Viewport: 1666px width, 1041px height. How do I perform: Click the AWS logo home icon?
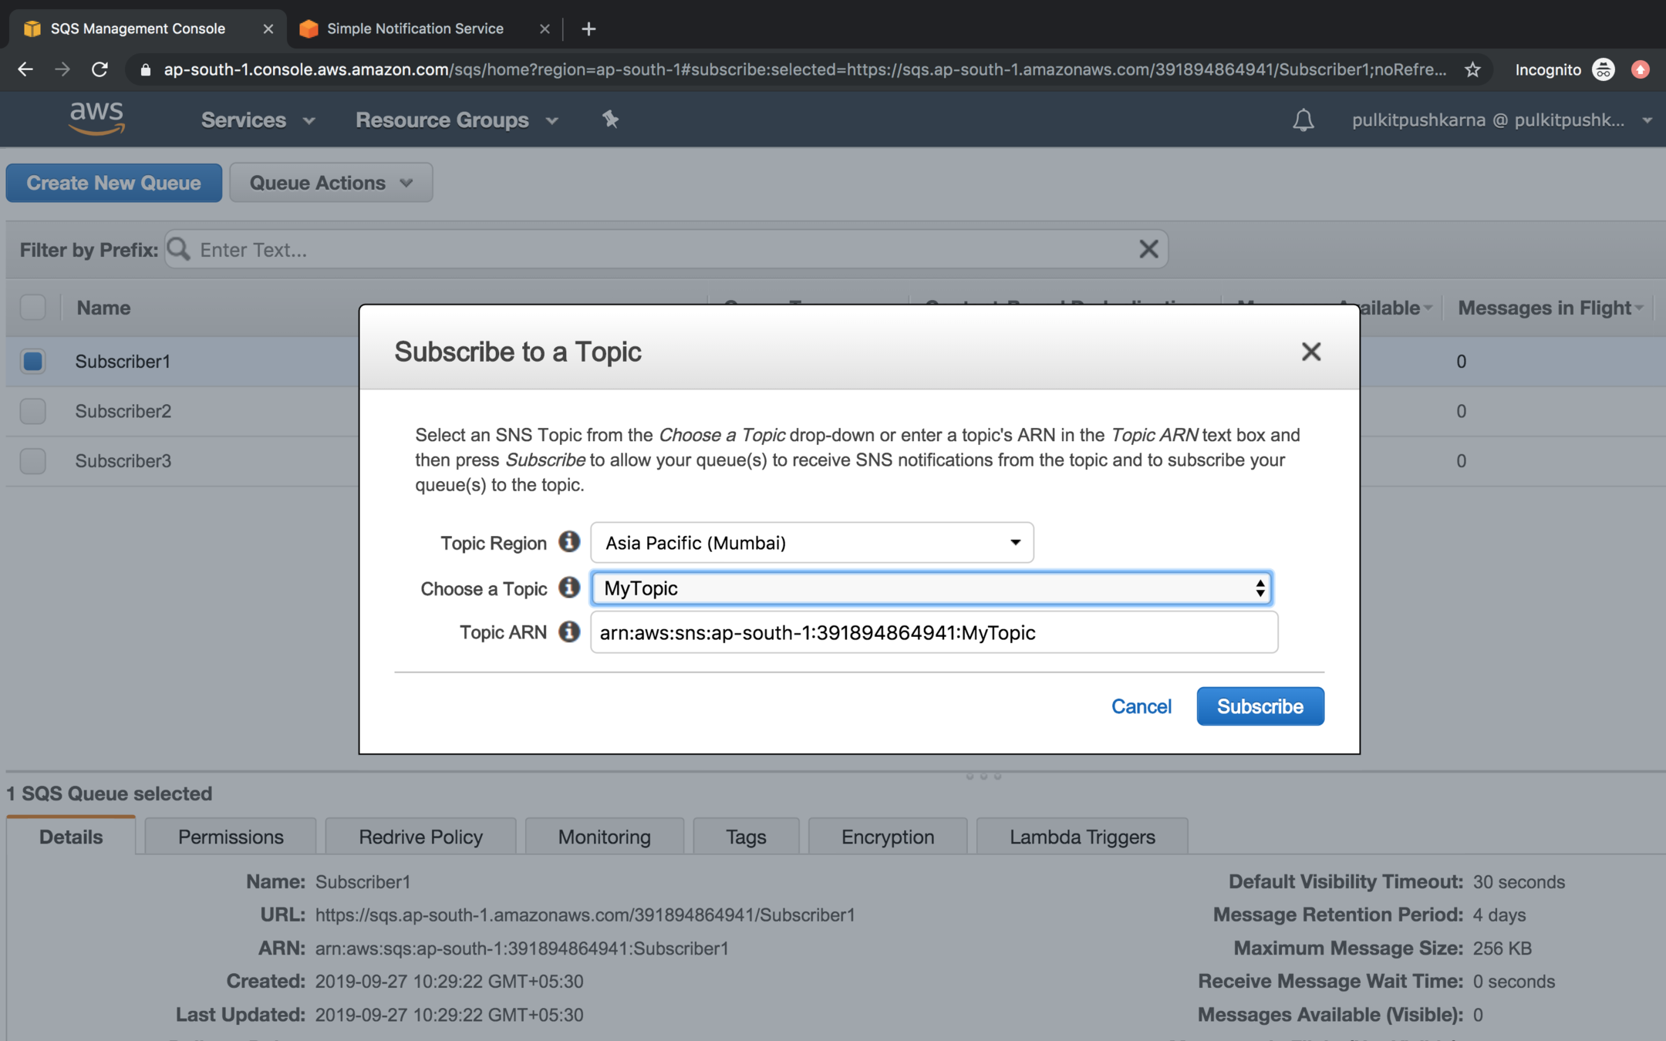[96, 119]
